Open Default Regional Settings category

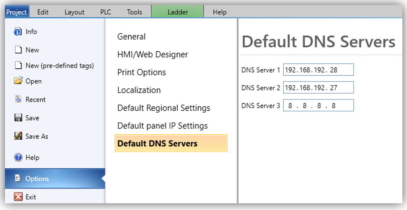164,108
